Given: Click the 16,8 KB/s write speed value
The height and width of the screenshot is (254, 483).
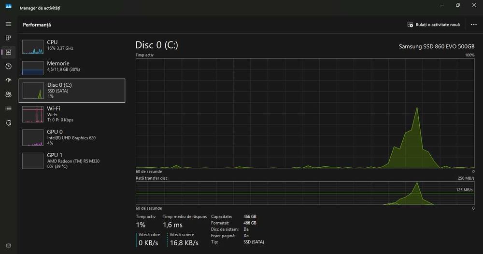Looking at the screenshot, I should tap(184, 243).
